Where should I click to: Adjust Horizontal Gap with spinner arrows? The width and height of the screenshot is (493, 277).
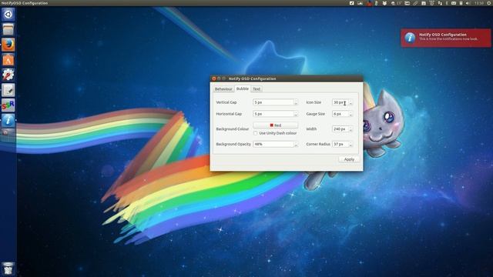pyautogui.click(x=296, y=114)
